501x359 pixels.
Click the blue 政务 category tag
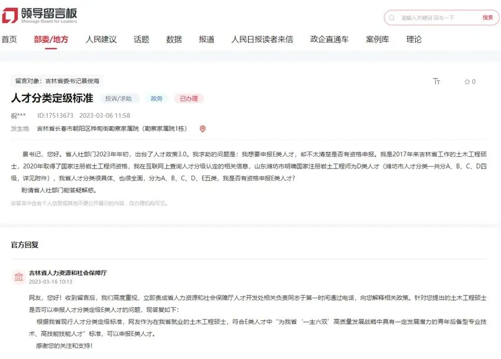coord(157,98)
